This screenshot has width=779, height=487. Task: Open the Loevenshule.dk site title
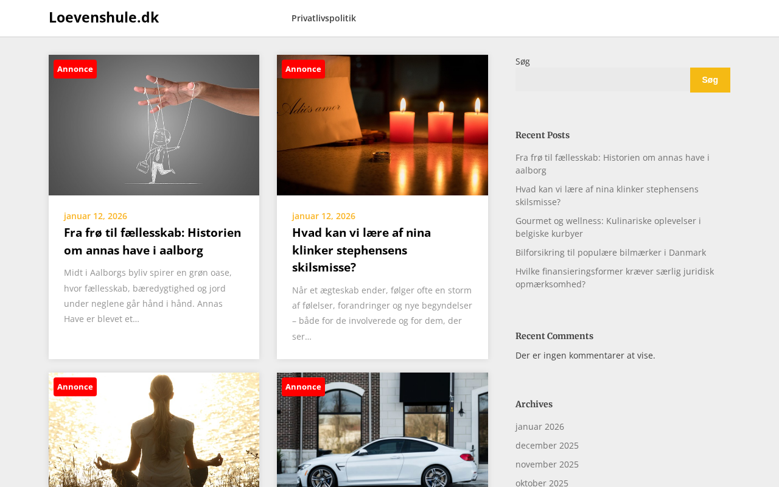(x=103, y=18)
